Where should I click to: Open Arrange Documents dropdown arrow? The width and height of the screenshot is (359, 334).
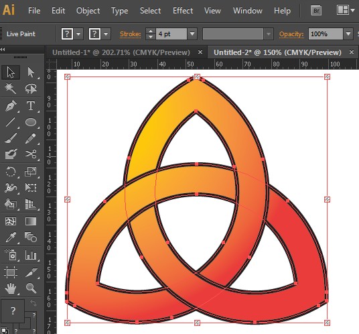352,10
